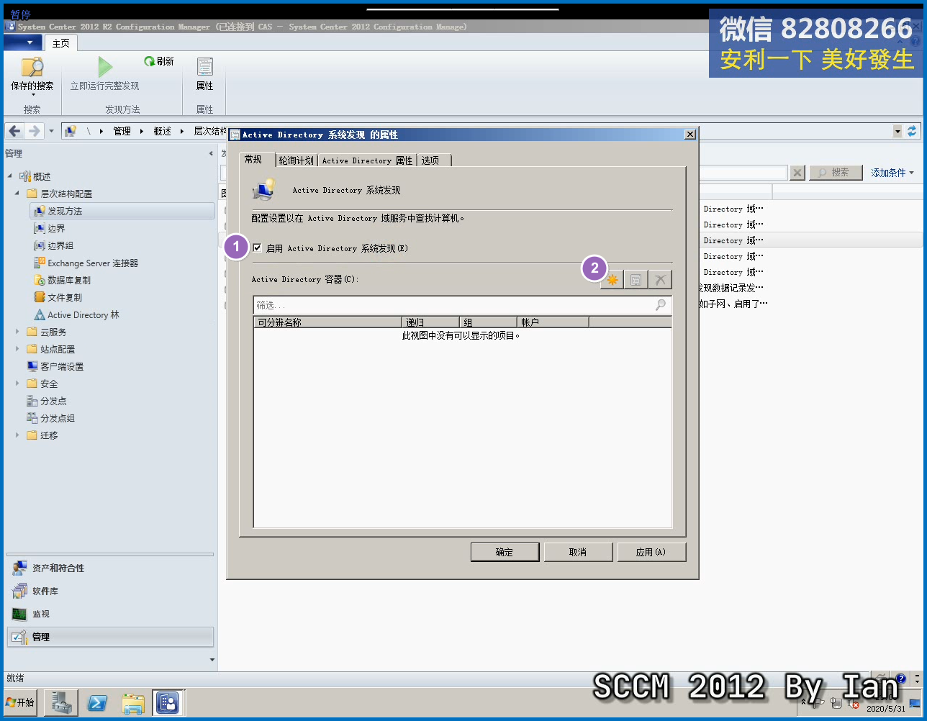
Task: Click the filter search magnifier icon
Action: click(661, 305)
